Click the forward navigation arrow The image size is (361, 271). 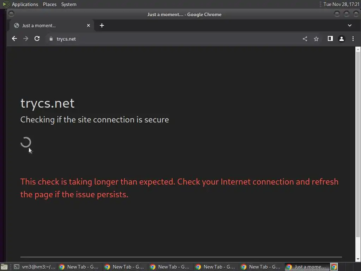26,39
